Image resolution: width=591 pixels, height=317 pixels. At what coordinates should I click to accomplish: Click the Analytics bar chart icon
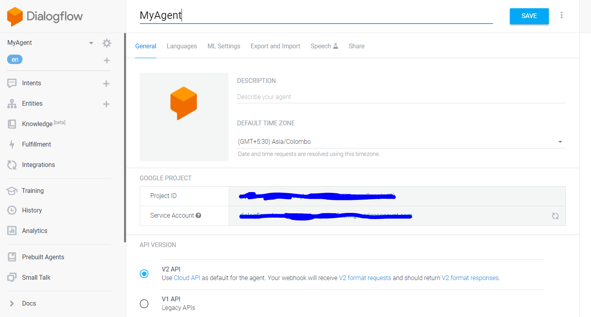[x=12, y=231]
